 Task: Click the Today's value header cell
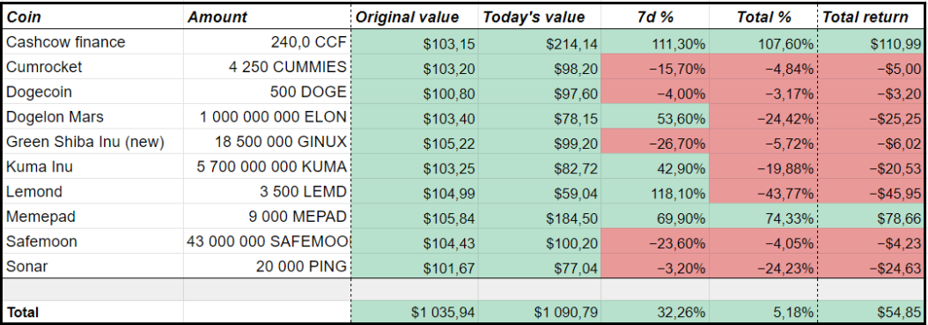pos(539,17)
